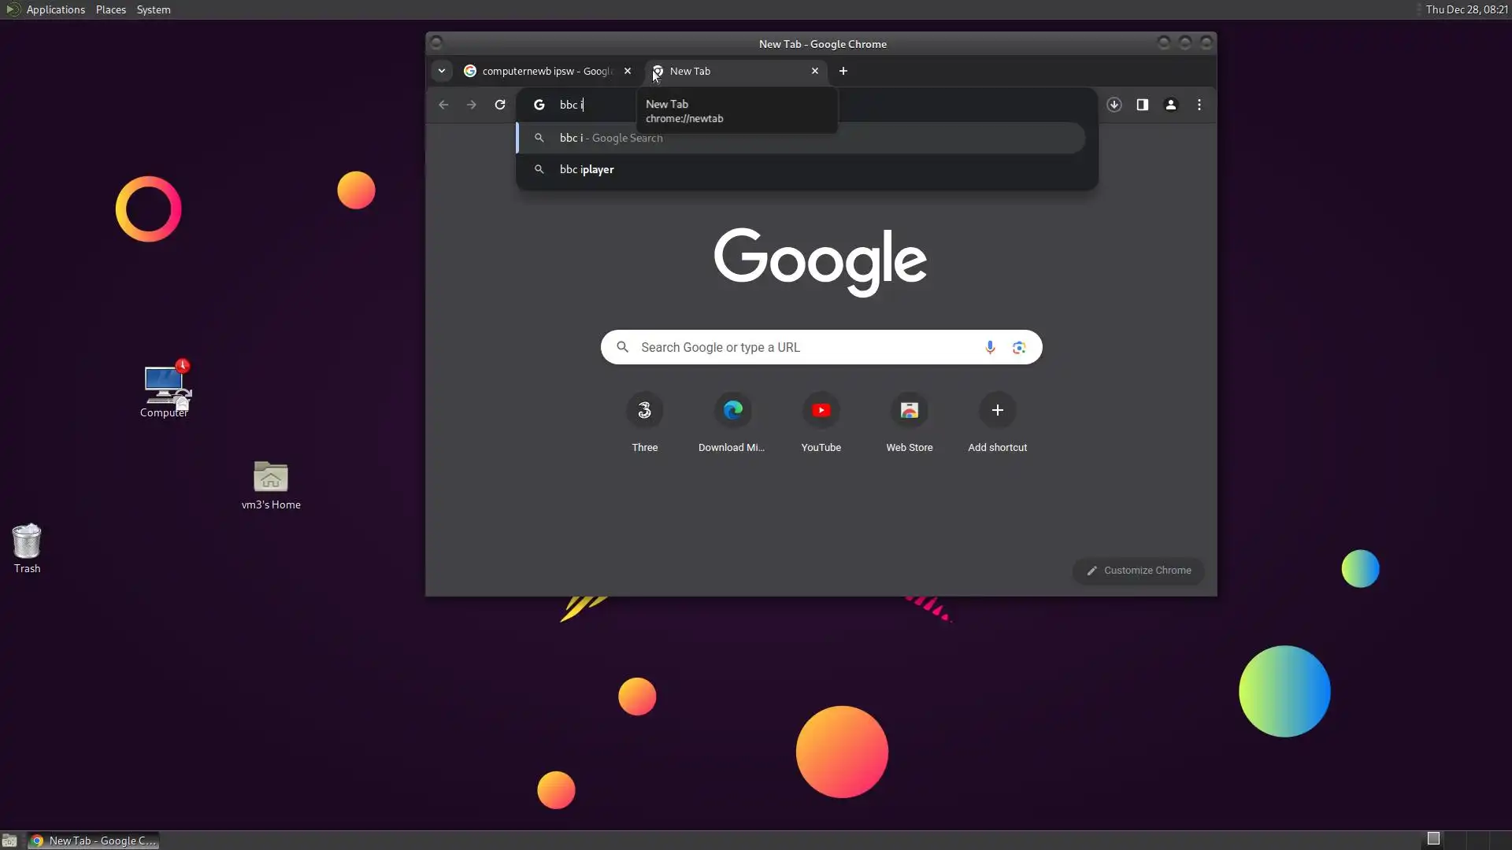Open the three-dot Chrome menu
Viewport: 1512px width, 850px height.
pyautogui.click(x=1199, y=105)
